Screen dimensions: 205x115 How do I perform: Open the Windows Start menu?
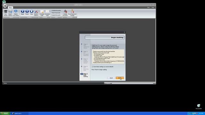(x=5, y=113)
